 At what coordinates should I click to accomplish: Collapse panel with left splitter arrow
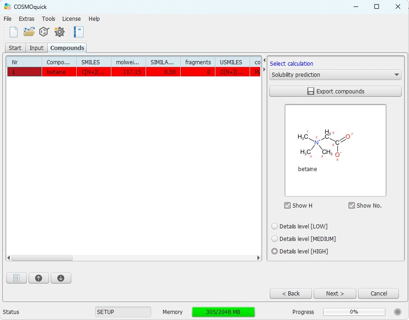(264, 60)
